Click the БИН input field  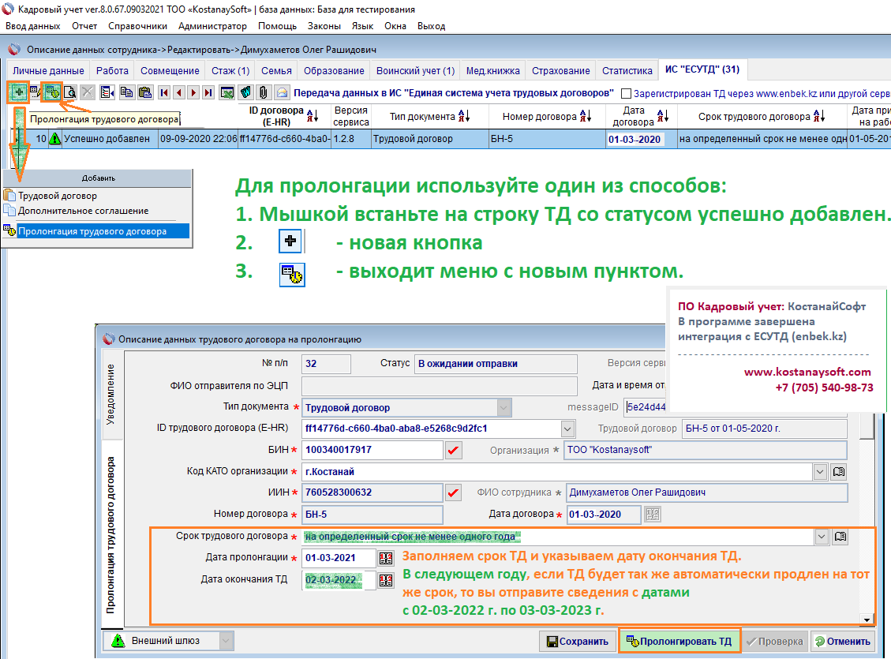click(x=372, y=451)
